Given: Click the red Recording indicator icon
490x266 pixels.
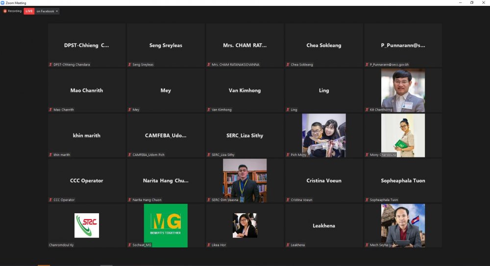Looking at the screenshot, I should pos(5,11).
